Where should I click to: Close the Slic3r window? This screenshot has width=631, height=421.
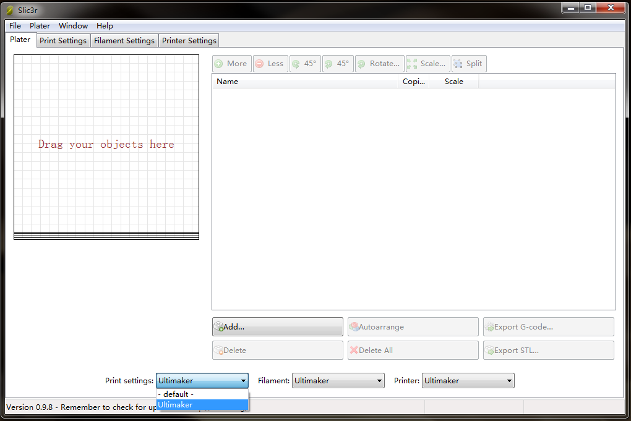click(611, 7)
